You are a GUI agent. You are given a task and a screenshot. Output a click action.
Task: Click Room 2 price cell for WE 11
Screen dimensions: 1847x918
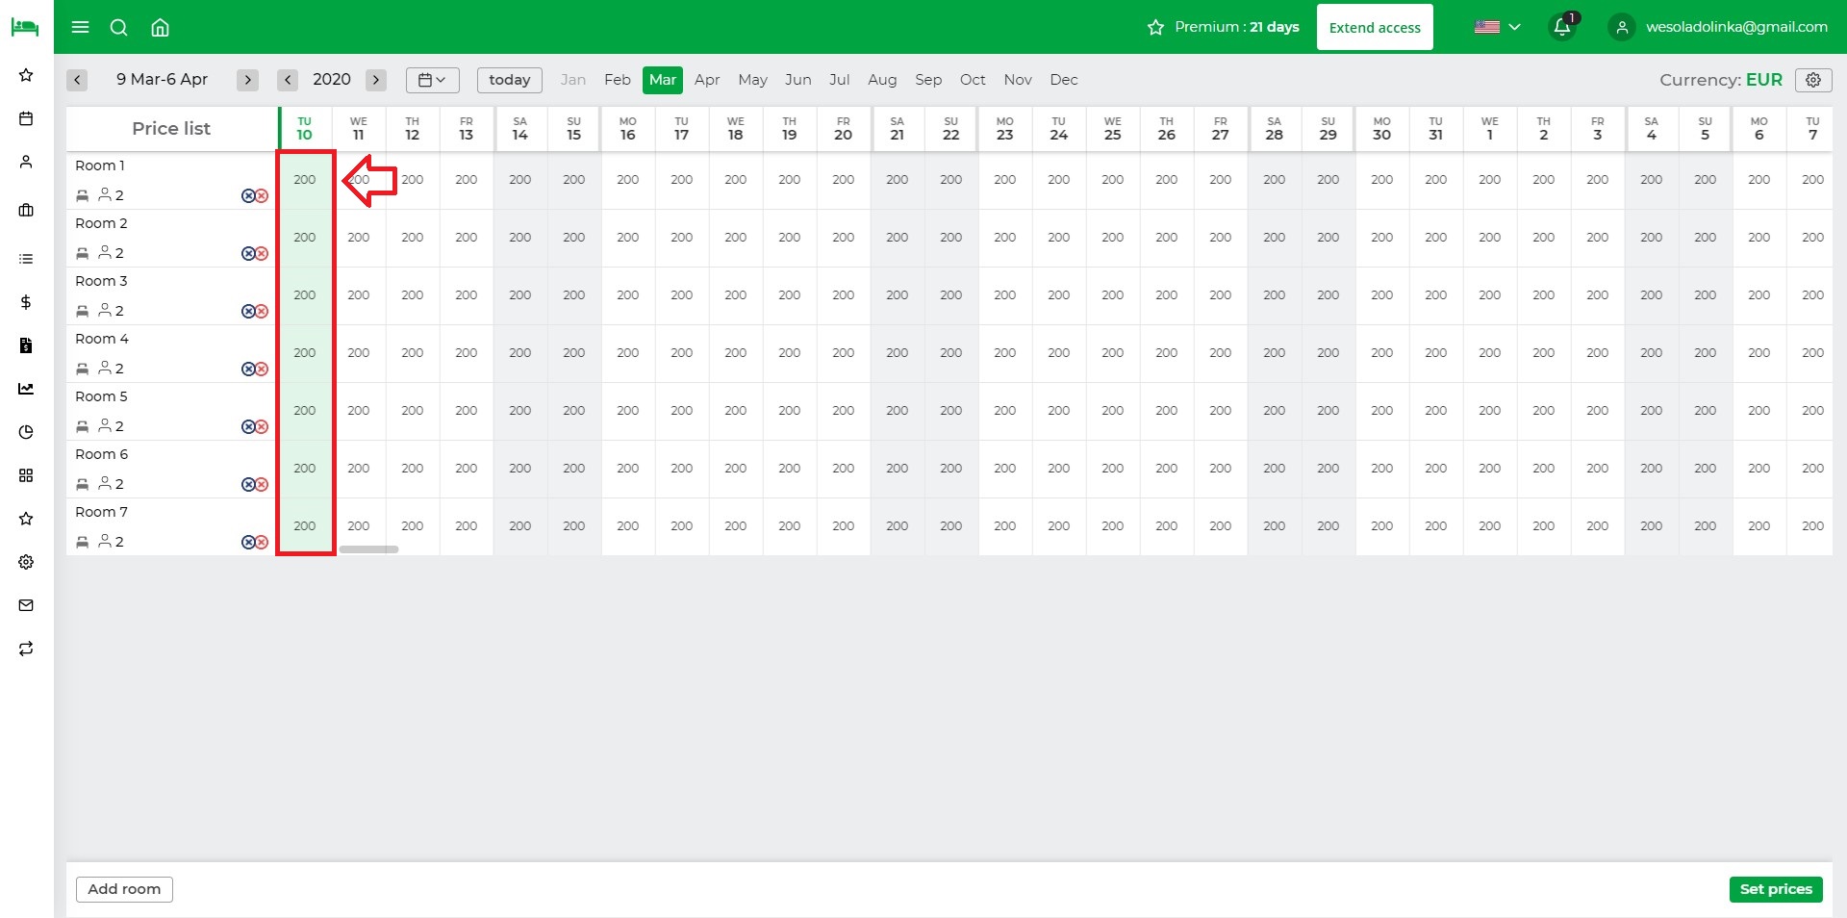(359, 238)
